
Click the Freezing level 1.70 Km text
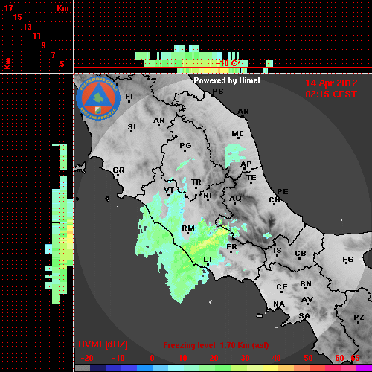(216, 345)
